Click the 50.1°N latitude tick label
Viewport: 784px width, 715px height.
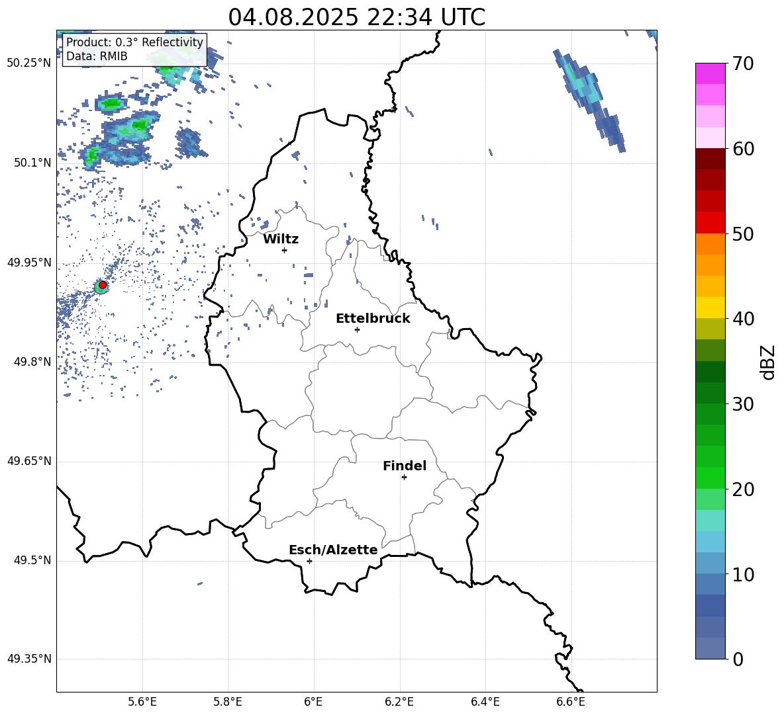32,163
